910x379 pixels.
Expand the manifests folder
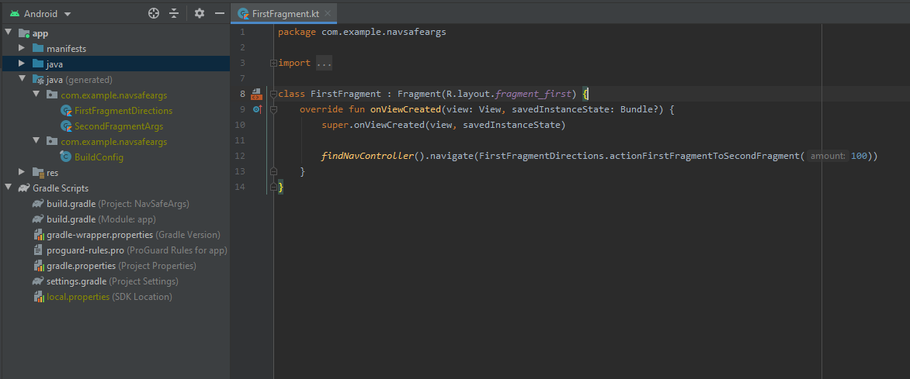[x=23, y=48]
